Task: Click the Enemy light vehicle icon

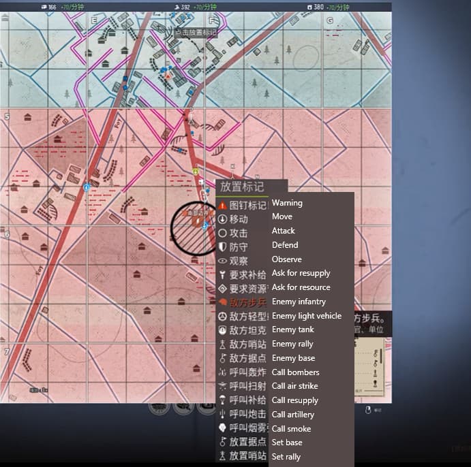Action: (x=222, y=317)
